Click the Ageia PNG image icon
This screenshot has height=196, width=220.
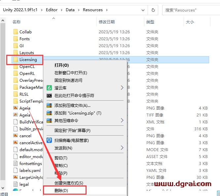(16, 108)
